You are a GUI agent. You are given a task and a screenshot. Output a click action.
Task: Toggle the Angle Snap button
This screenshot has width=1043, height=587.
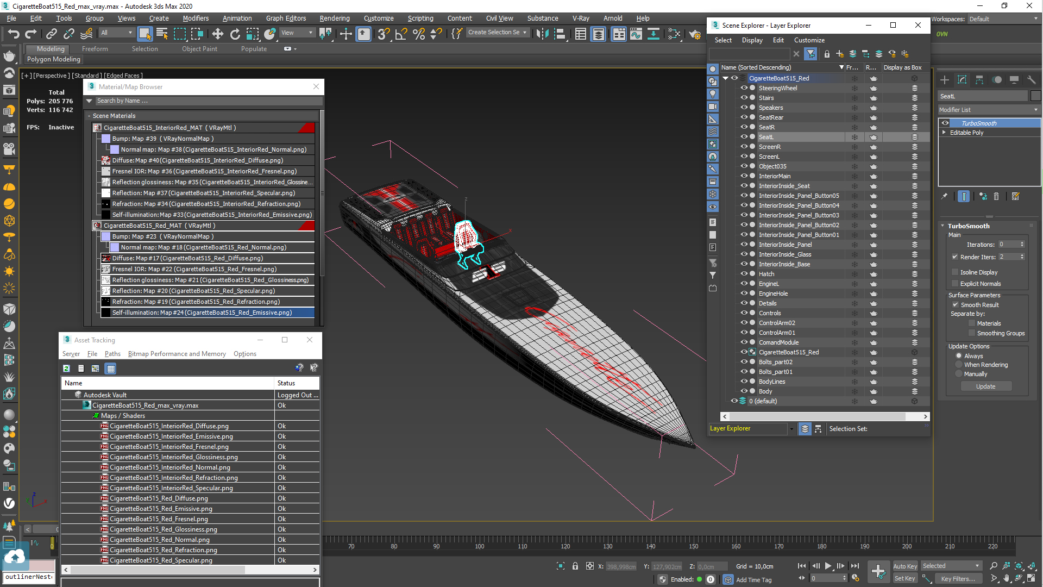pyautogui.click(x=401, y=34)
